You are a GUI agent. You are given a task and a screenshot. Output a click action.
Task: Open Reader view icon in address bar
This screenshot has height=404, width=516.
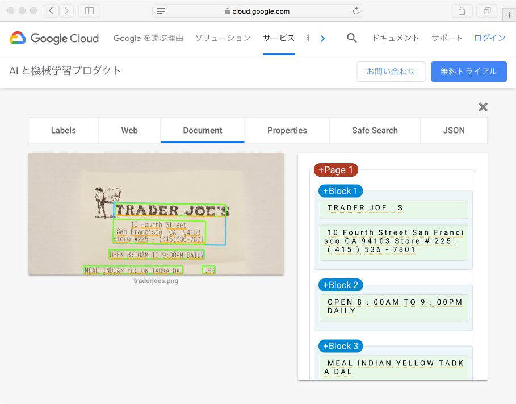(x=161, y=11)
